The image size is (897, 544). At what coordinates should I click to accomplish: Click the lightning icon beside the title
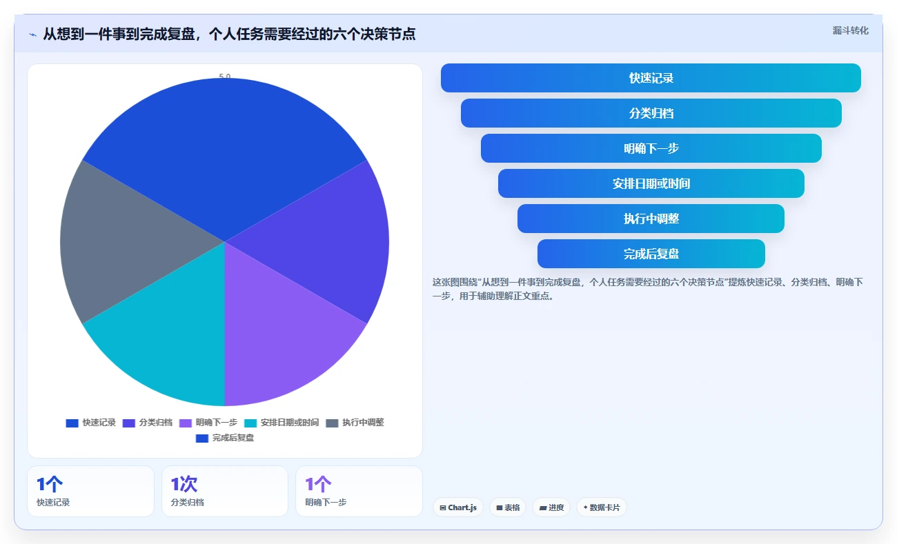click(32, 34)
